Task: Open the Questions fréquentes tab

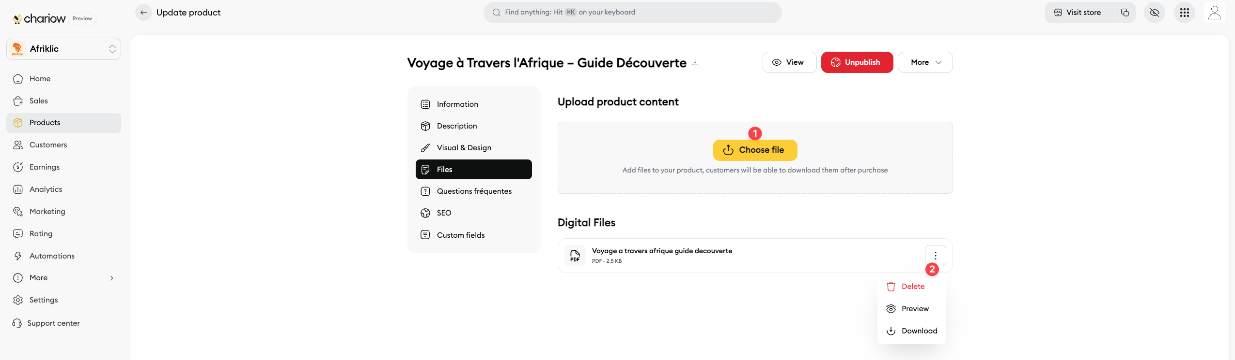Action: click(474, 191)
